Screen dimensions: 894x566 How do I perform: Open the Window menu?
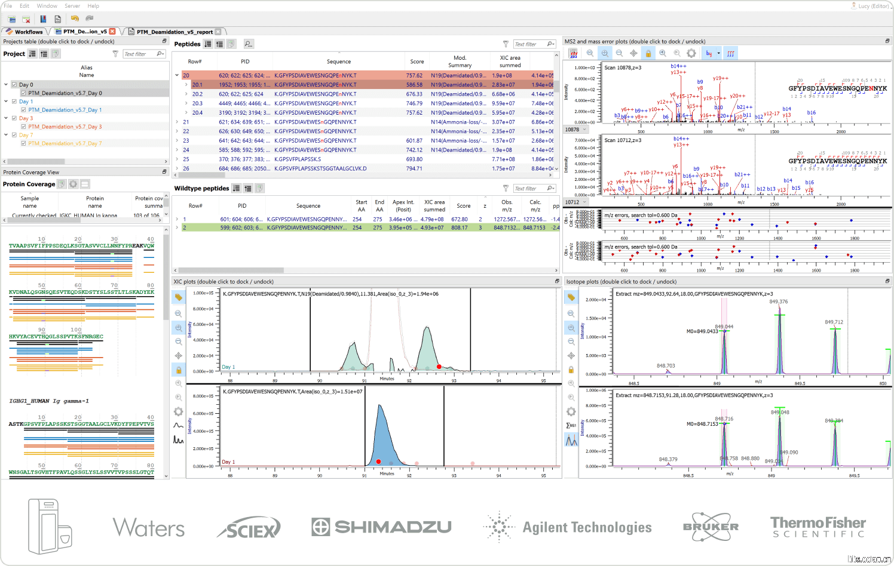pyautogui.click(x=47, y=6)
